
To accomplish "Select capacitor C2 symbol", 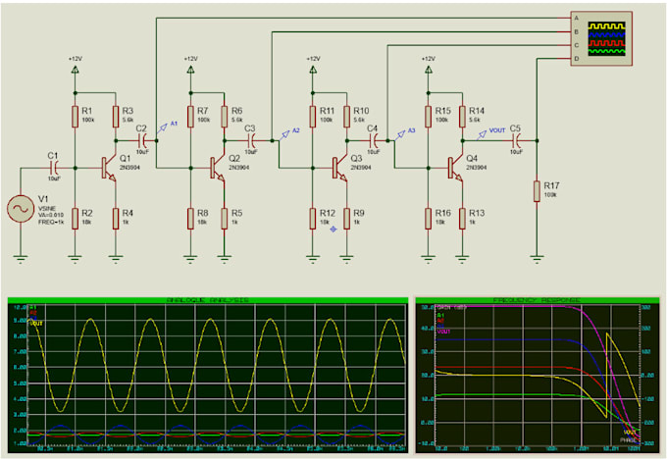I will point(142,140).
